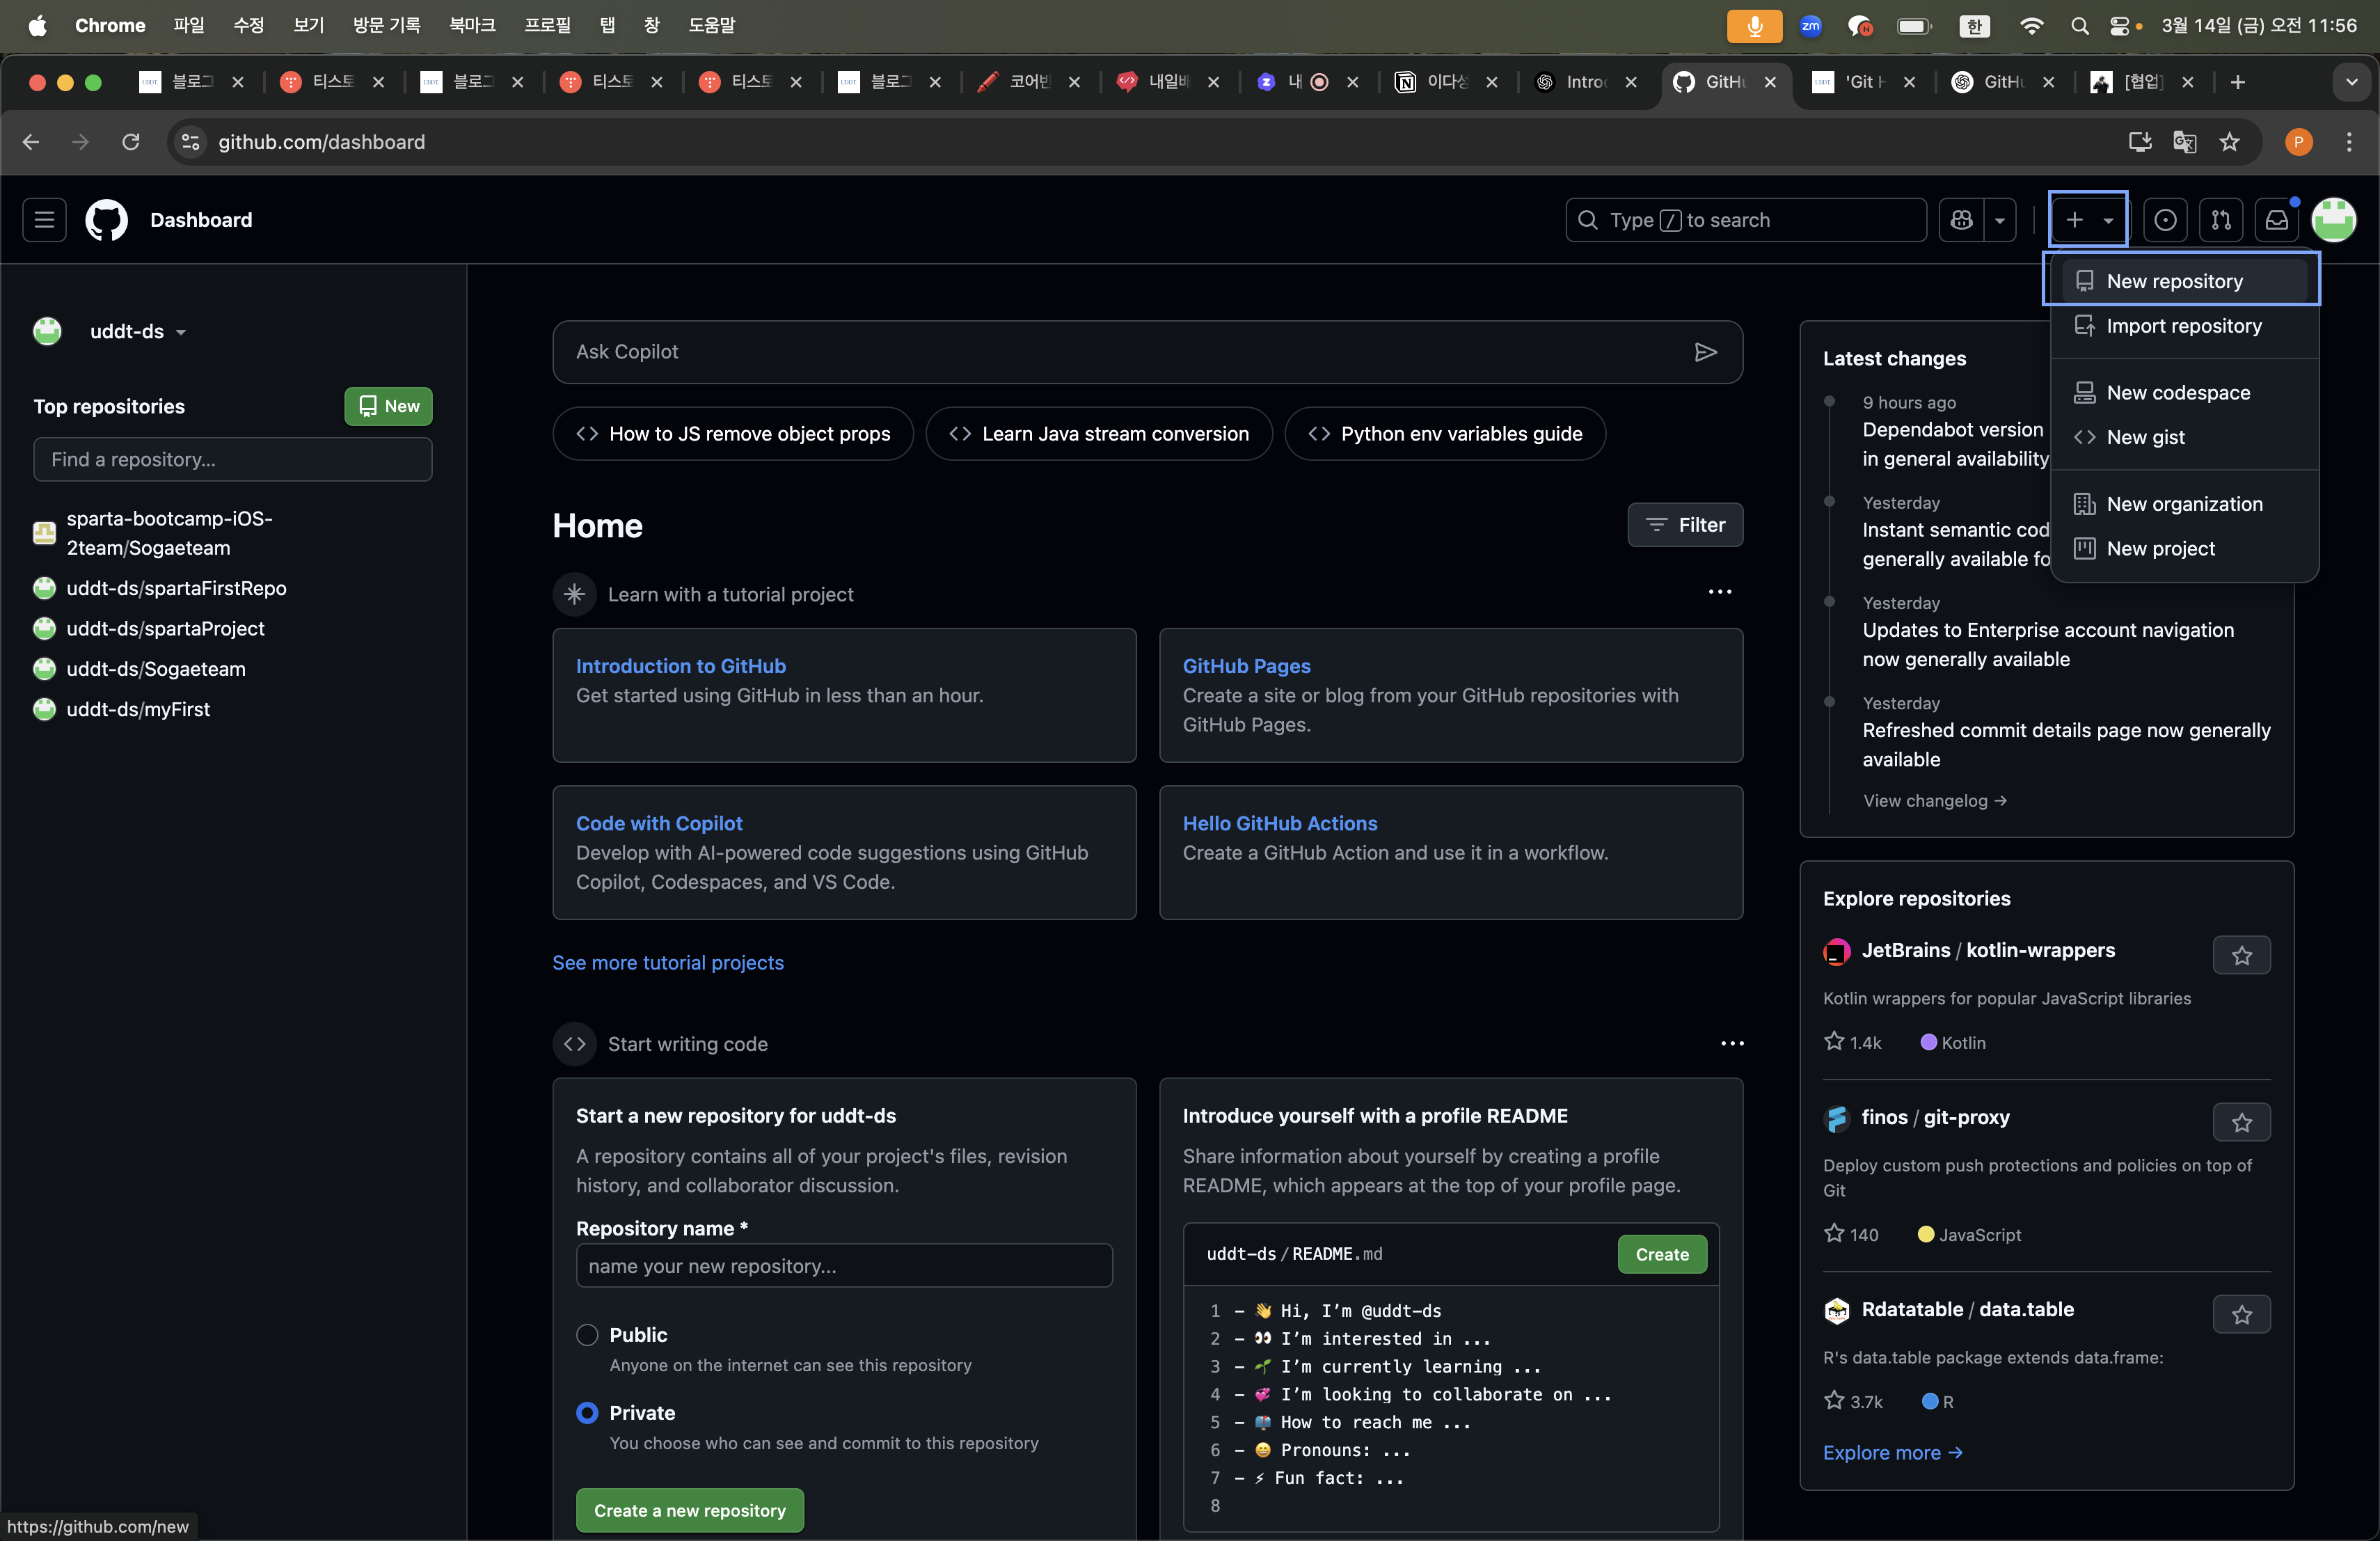Open the Filter menu on Home
Image resolution: width=2380 pixels, height=1541 pixels.
[x=1685, y=525]
